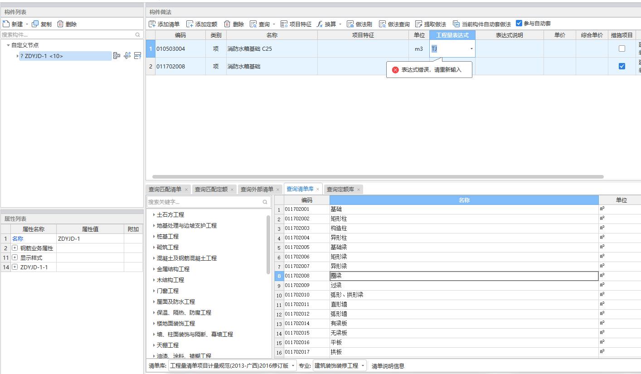
Task: Click the 项目特征 toolbar icon
Action: point(284,24)
